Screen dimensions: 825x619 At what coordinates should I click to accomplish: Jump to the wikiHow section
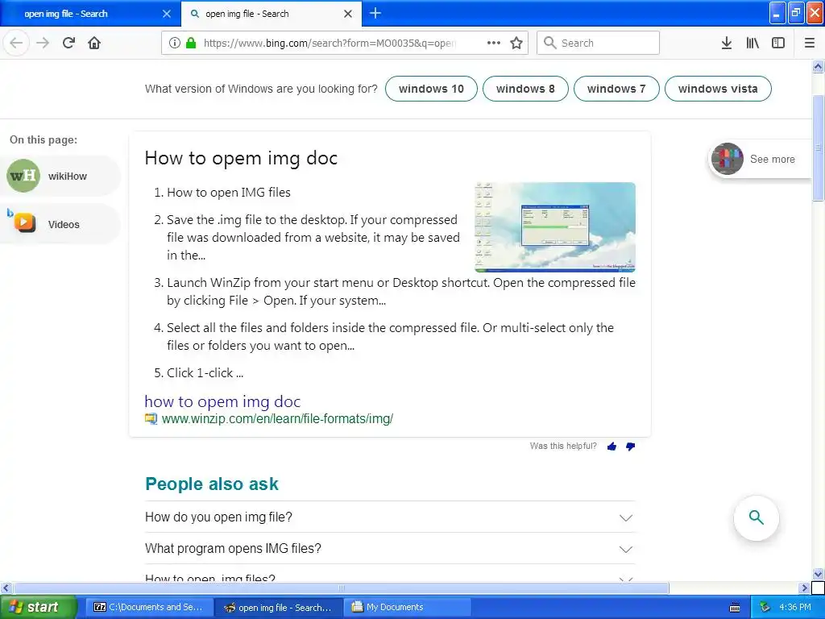pyautogui.click(x=60, y=176)
